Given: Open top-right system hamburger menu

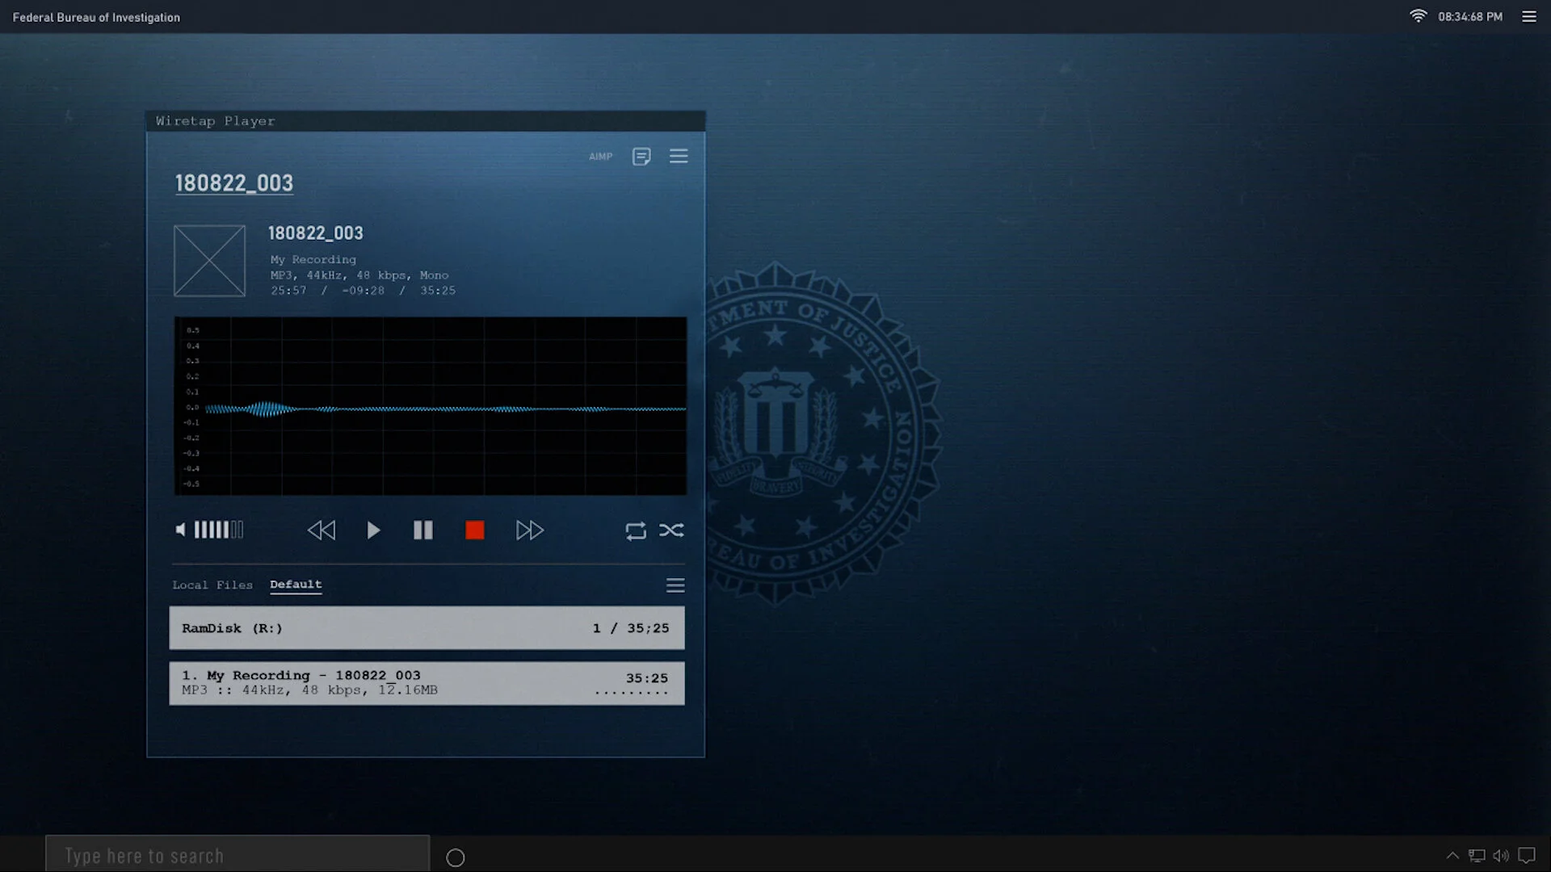Looking at the screenshot, I should tap(1529, 17).
